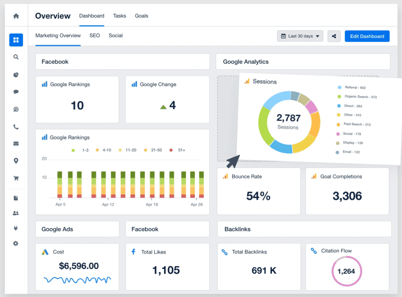This screenshot has width=402, height=297.
Task: Open the chat bubble icon in sidebar
Action: pos(16,92)
